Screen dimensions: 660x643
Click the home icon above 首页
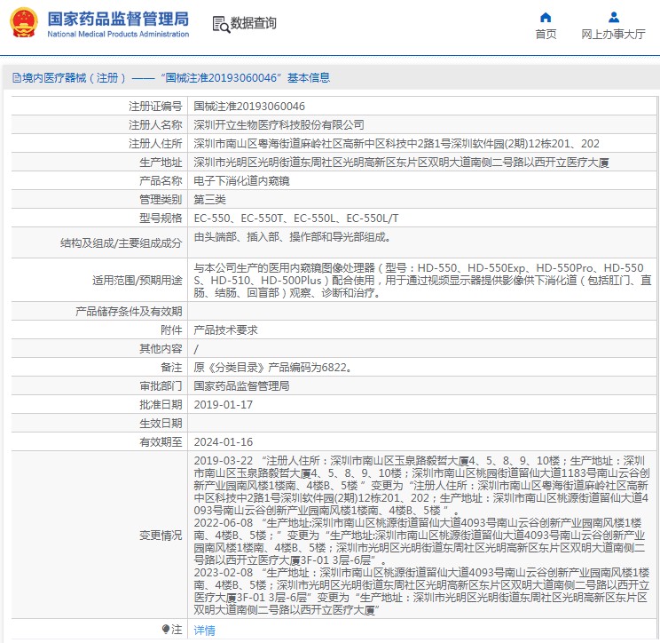546,17
